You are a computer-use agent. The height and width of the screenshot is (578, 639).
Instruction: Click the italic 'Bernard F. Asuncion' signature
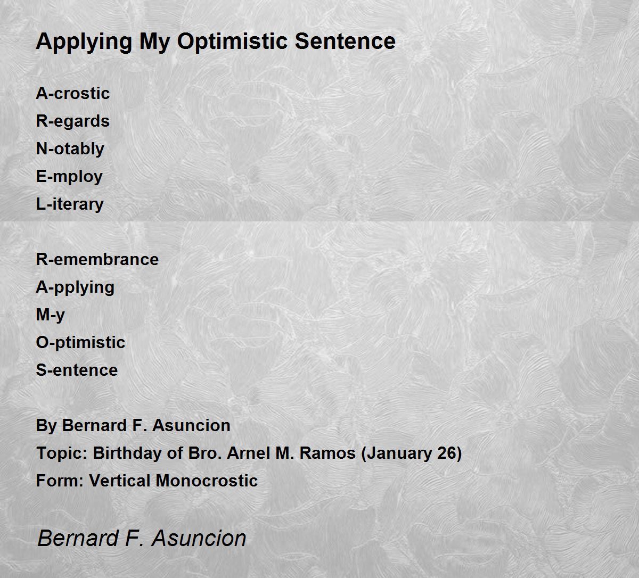142,538
